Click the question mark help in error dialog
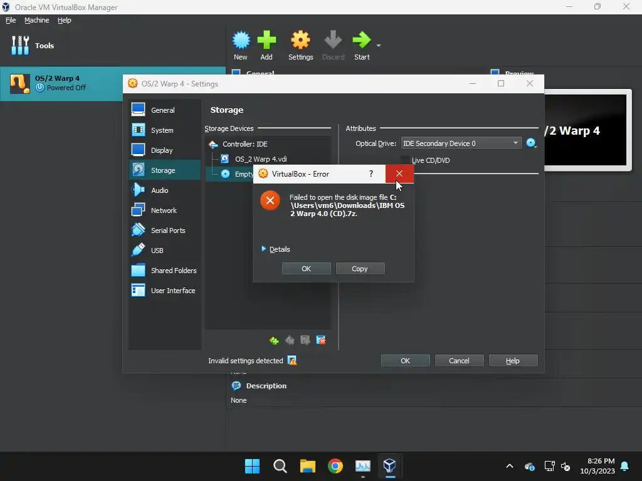 click(371, 174)
